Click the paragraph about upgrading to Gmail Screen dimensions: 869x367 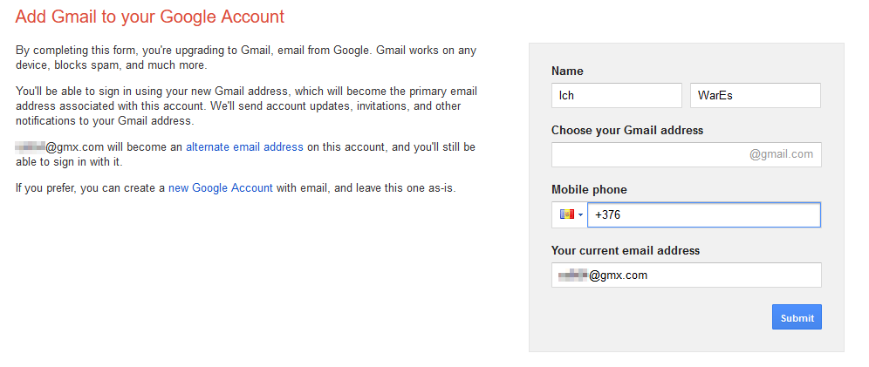(x=246, y=58)
